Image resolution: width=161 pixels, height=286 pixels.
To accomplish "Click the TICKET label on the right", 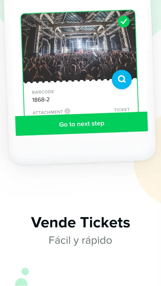I will coord(122,110).
